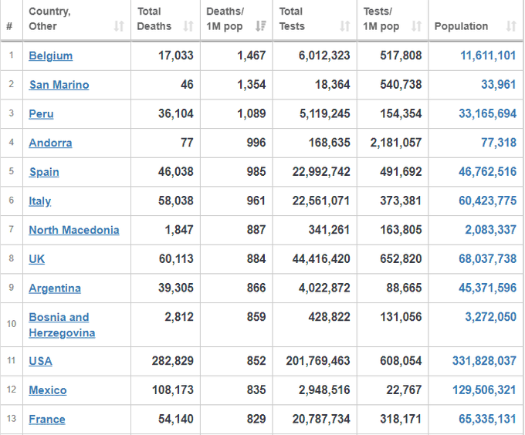Open the Belgium country link
The height and width of the screenshot is (435, 525).
[50, 56]
